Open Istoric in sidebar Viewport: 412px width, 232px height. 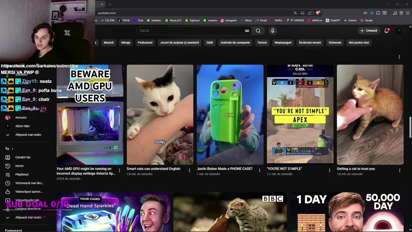pos(24,166)
